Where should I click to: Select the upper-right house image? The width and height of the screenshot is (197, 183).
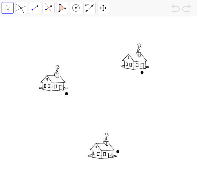pyautogui.click(x=135, y=57)
